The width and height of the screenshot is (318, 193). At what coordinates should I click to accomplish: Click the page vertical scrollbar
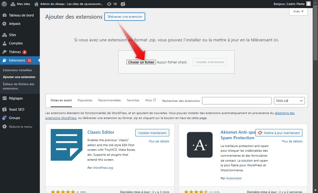pos(315,32)
